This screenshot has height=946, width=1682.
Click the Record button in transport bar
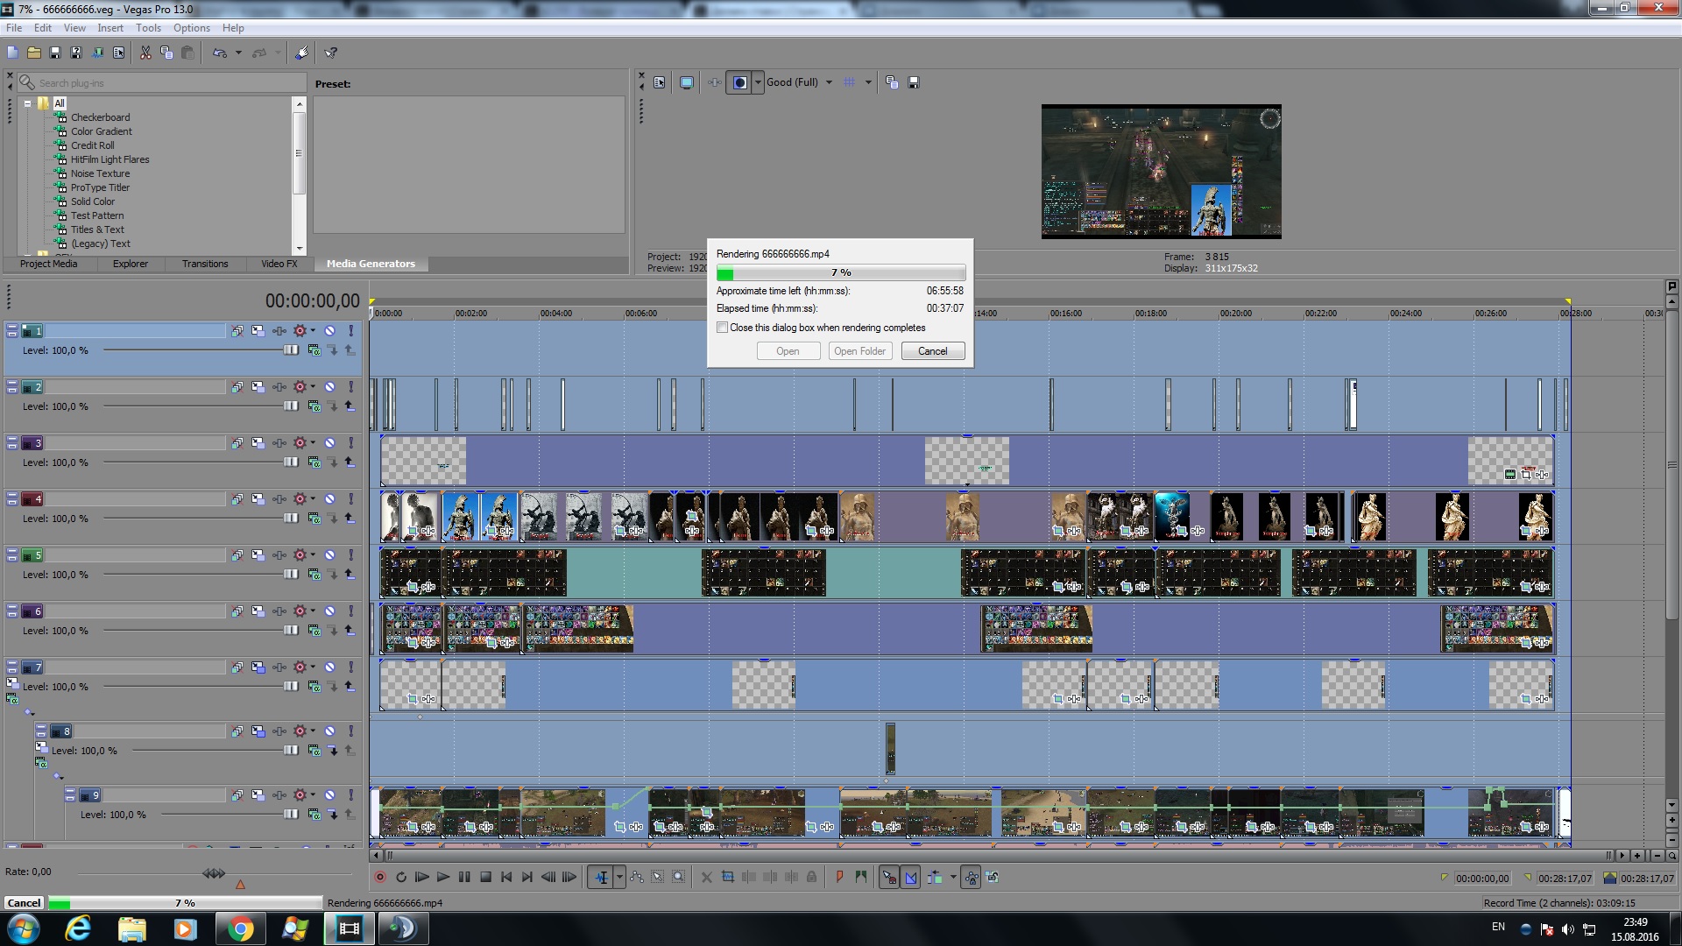(380, 878)
